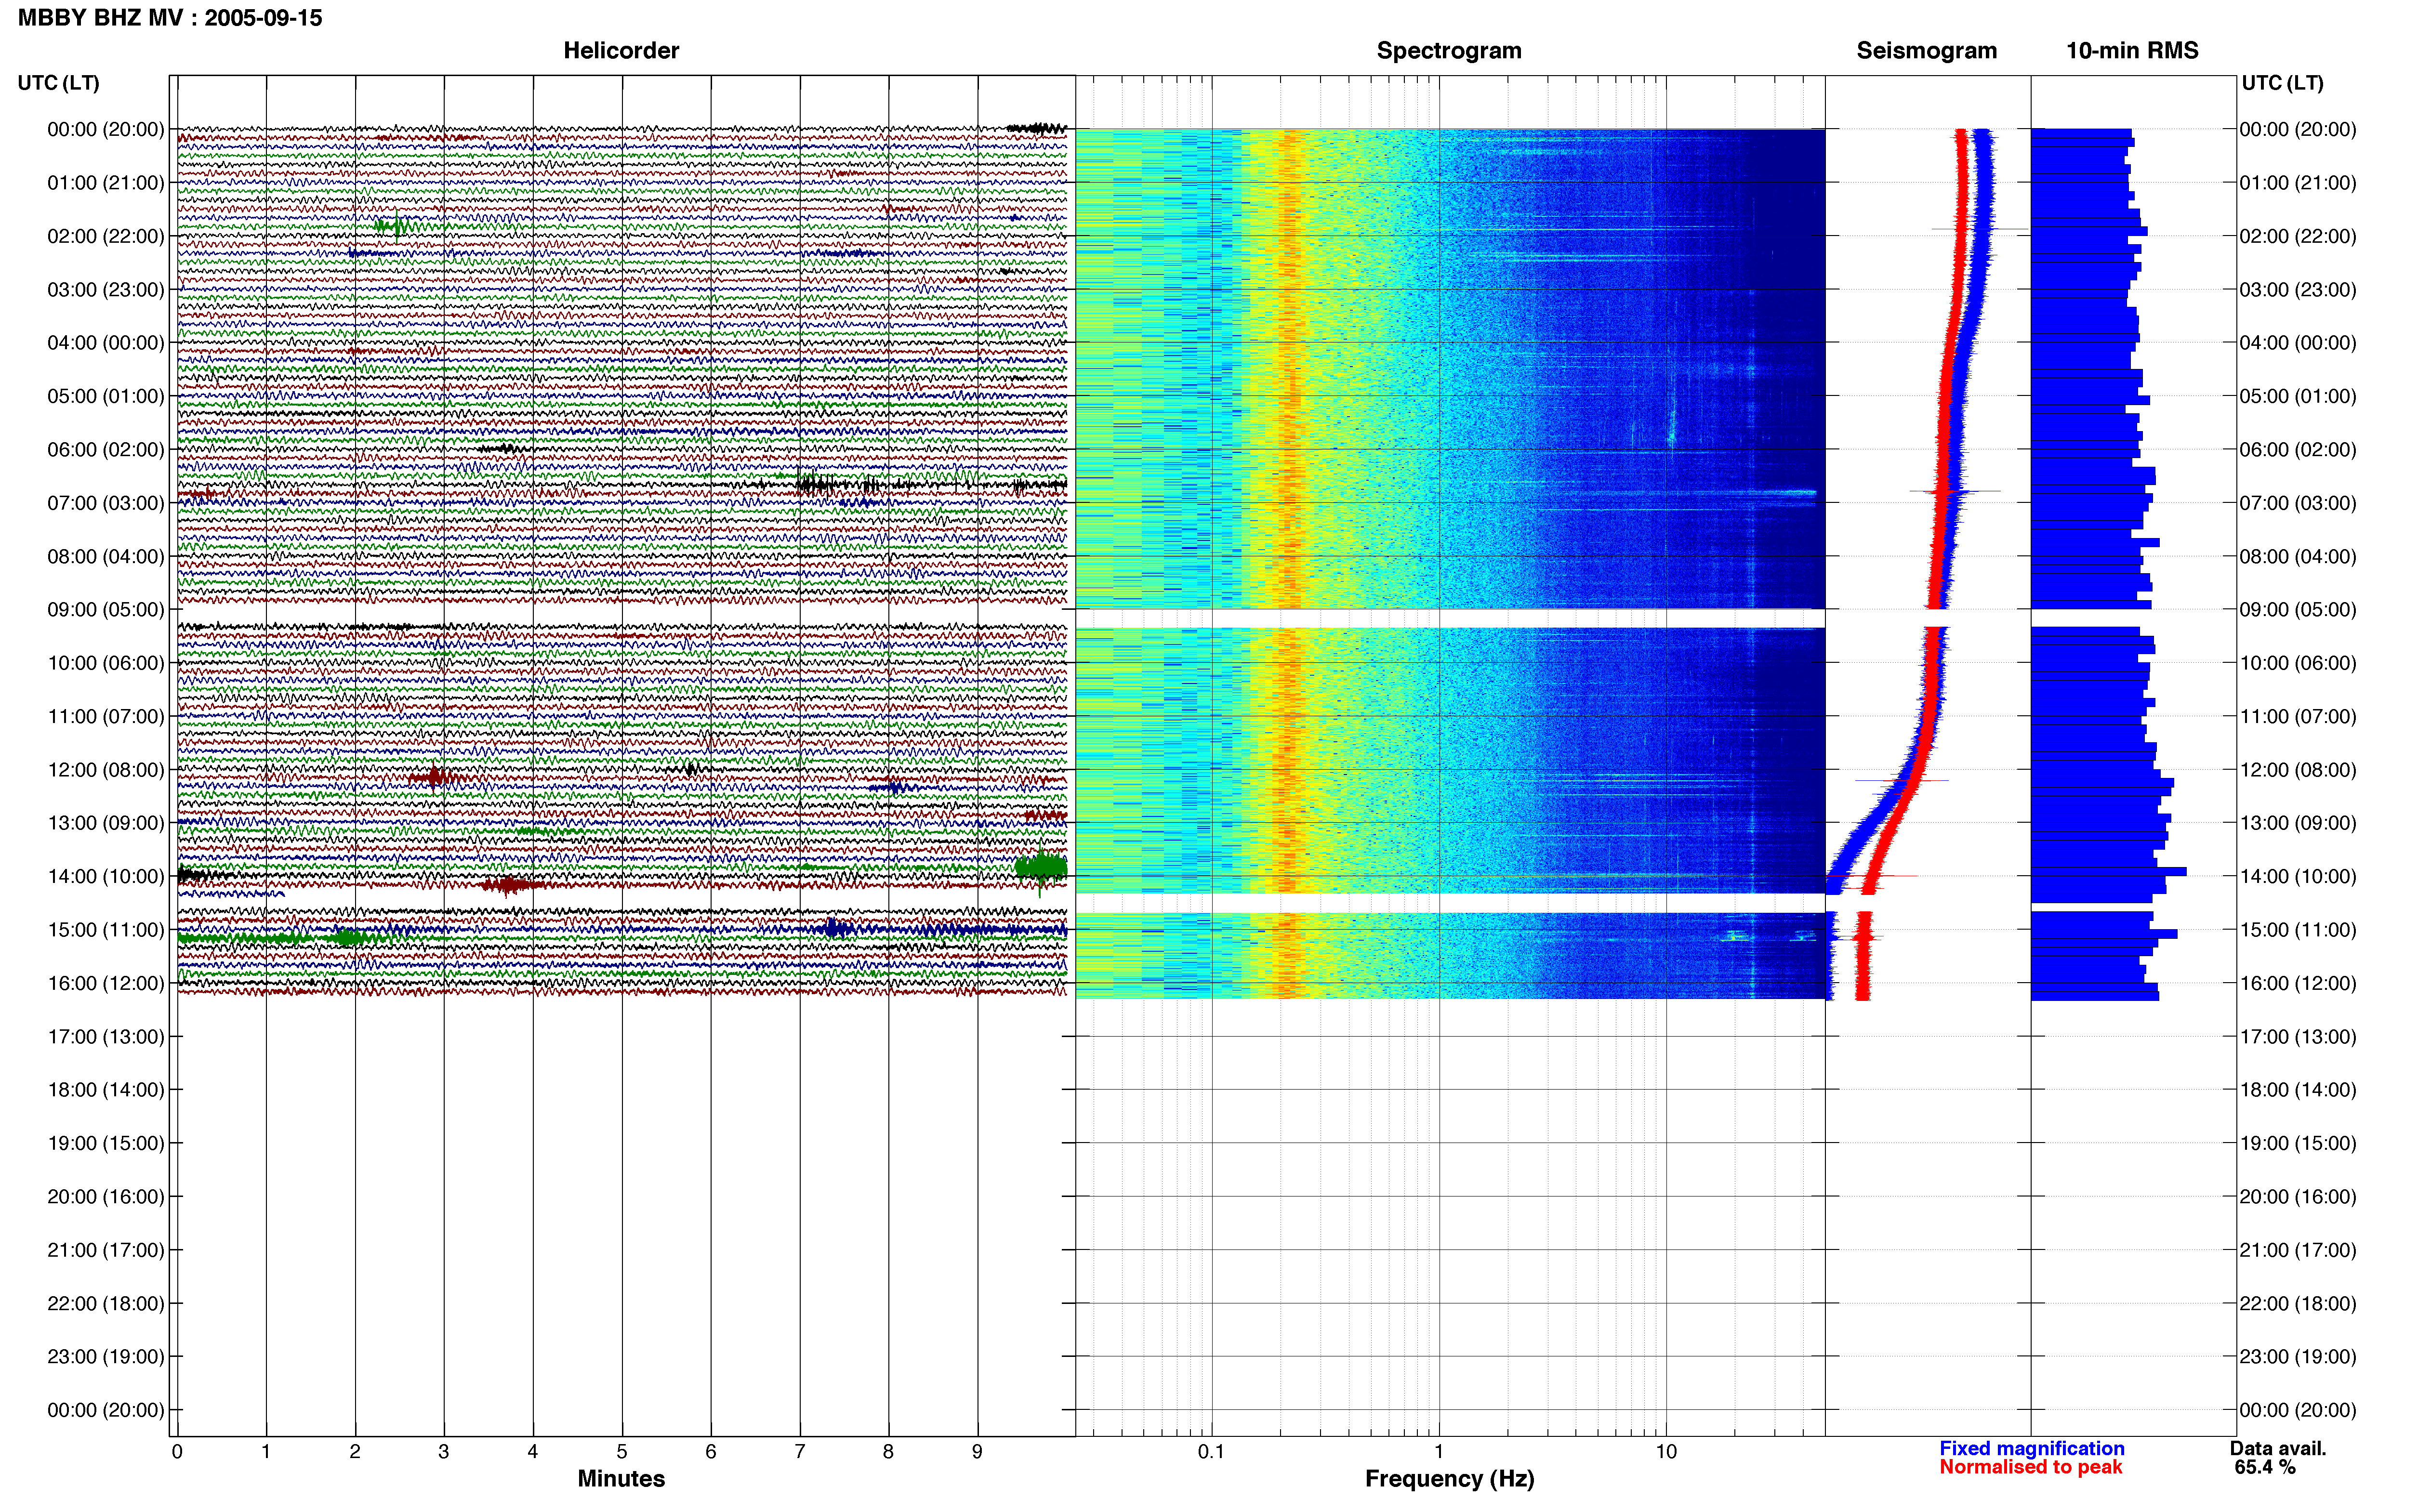
Task: Click left time label 08:00 (04:00)
Action: coord(106,556)
